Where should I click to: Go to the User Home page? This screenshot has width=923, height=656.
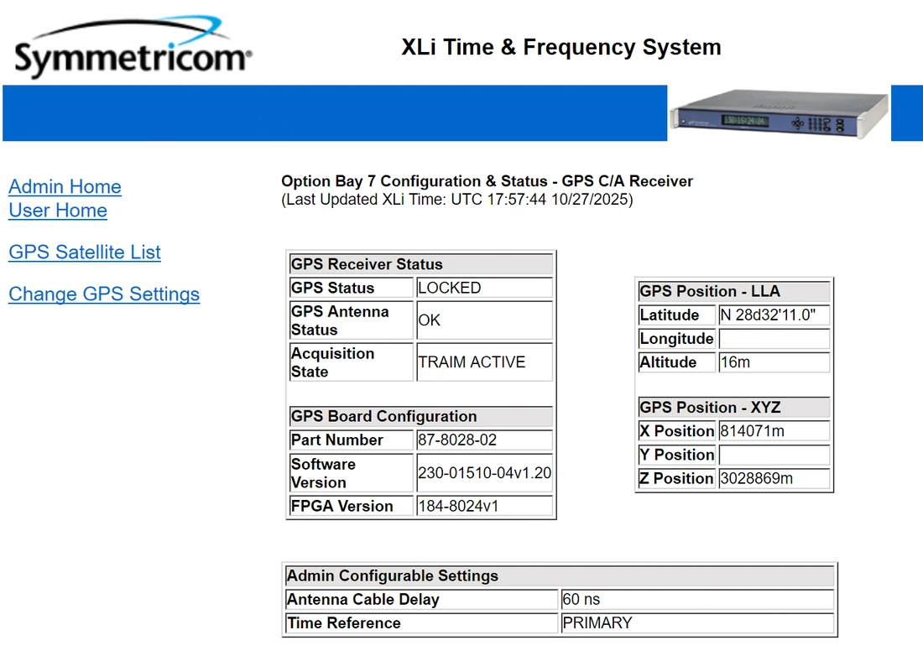pyautogui.click(x=58, y=211)
